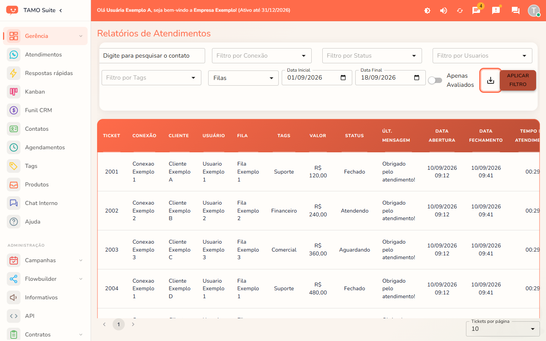Click the Informativos megaphone sidebar icon
546x341 pixels.
tap(14, 297)
